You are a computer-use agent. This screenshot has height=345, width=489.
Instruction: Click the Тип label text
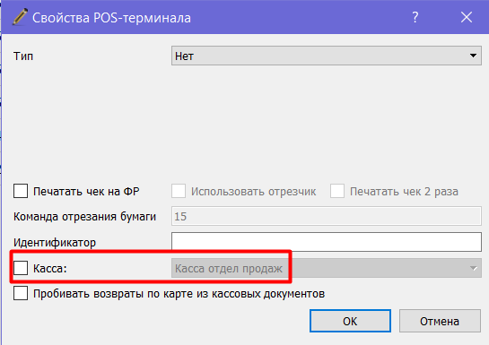[x=23, y=56]
